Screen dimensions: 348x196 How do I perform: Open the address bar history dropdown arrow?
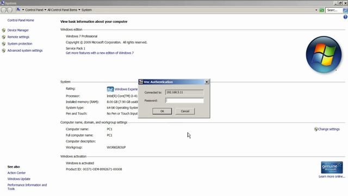point(316,10)
